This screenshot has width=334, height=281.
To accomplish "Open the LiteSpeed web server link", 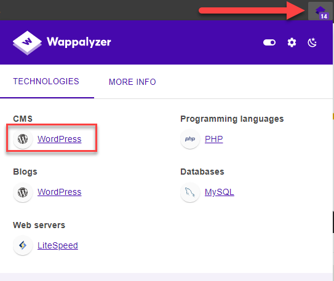I will pos(58,245).
